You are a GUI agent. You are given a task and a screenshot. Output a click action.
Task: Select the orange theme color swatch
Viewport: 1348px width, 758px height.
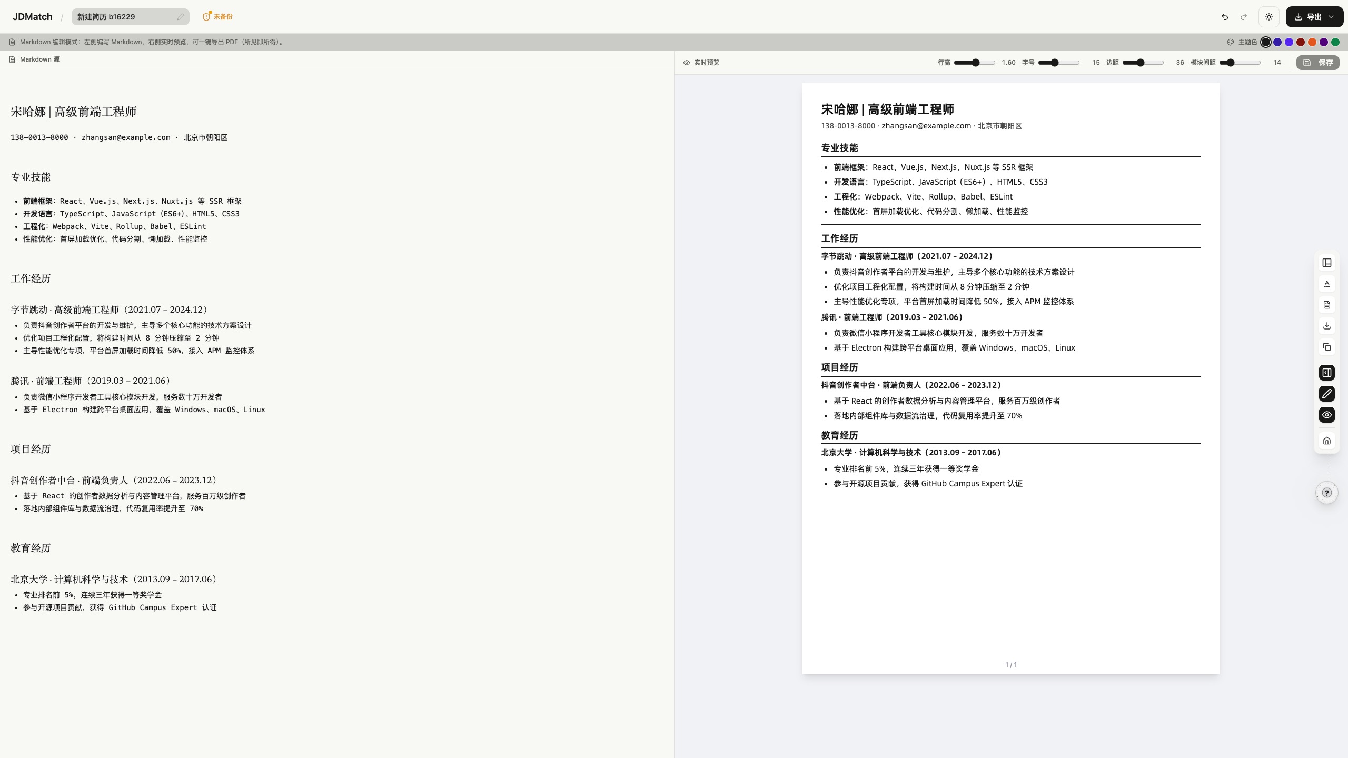tap(1312, 42)
